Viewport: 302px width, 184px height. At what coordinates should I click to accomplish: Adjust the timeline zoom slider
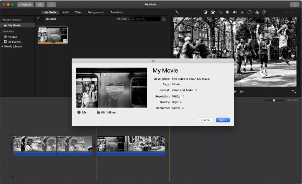tap(274, 100)
